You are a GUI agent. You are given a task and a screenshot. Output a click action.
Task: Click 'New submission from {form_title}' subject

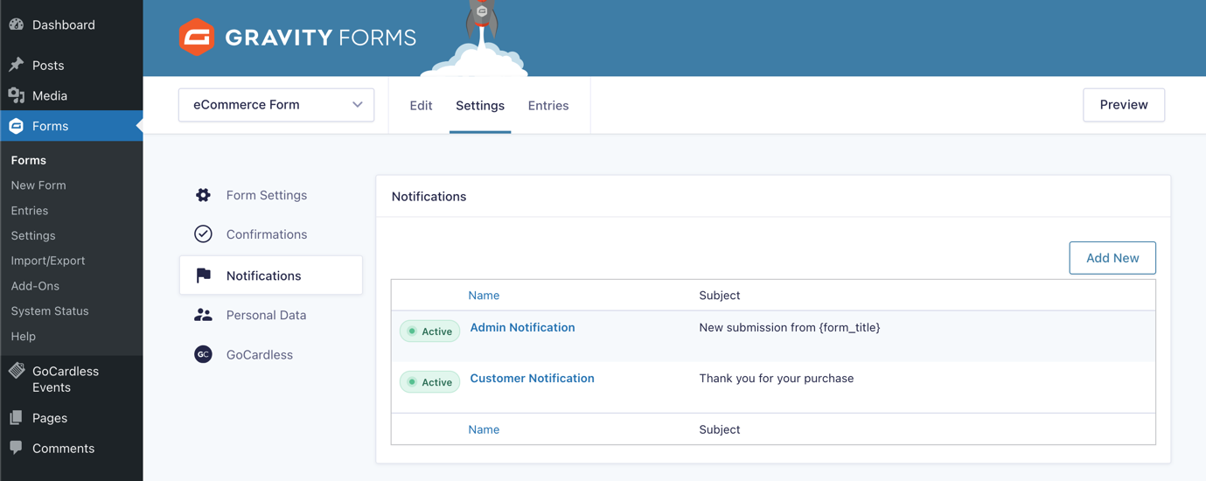click(790, 327)
